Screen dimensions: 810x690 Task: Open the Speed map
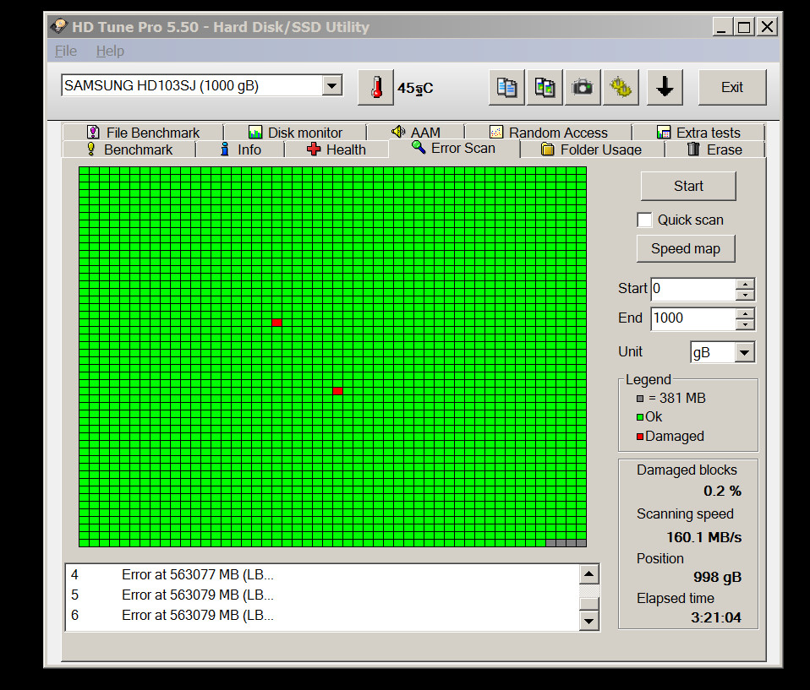pyautogui.click(x=686, y=249)
